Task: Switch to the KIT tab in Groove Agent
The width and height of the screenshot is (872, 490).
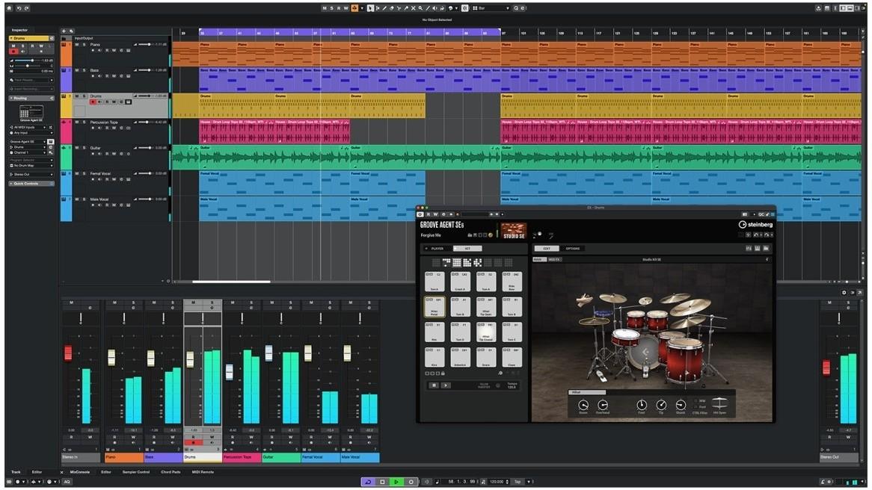Action: click(x=467, y=249)
